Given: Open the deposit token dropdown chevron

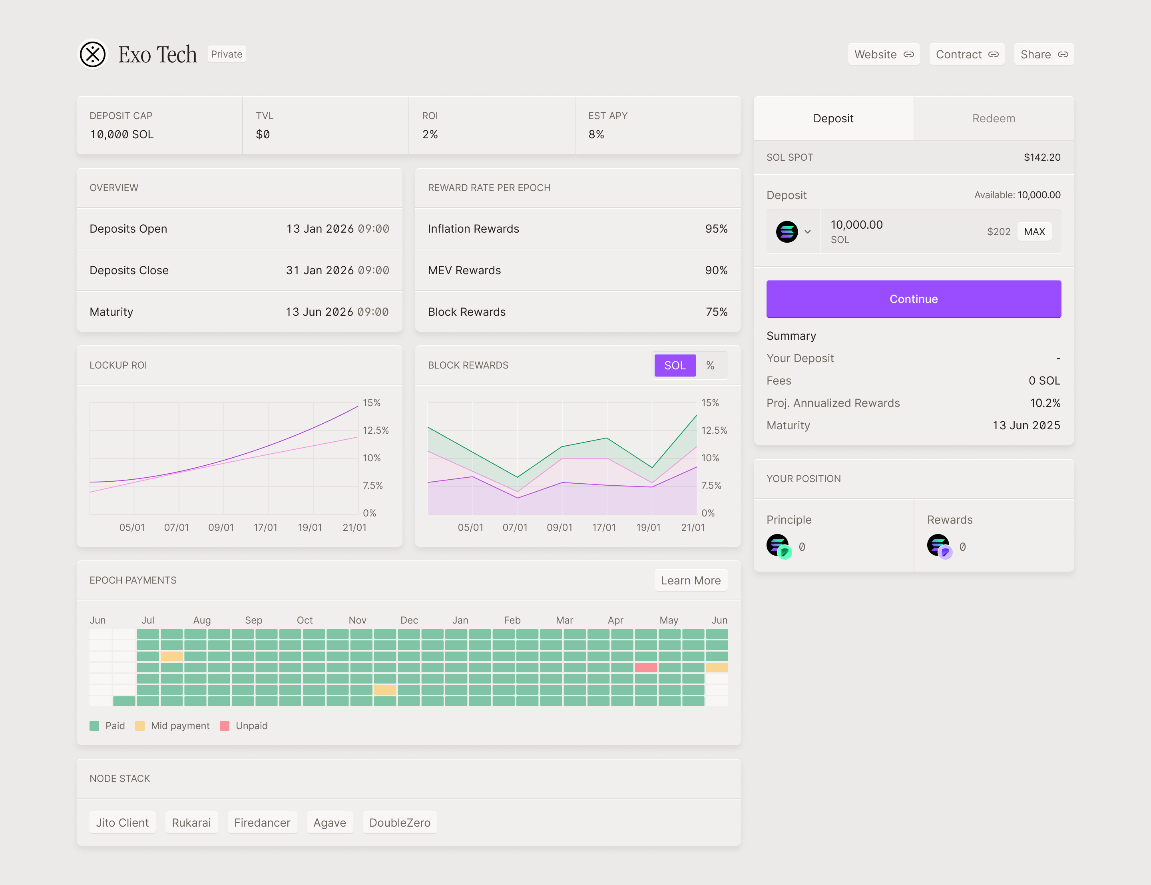Looking at the screenshot, I should coord(807,232).
